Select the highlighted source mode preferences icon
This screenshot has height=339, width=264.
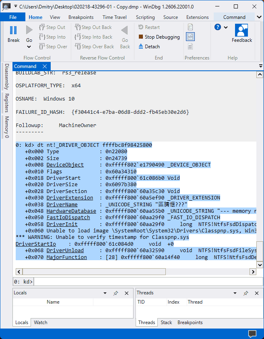(190, 37)
